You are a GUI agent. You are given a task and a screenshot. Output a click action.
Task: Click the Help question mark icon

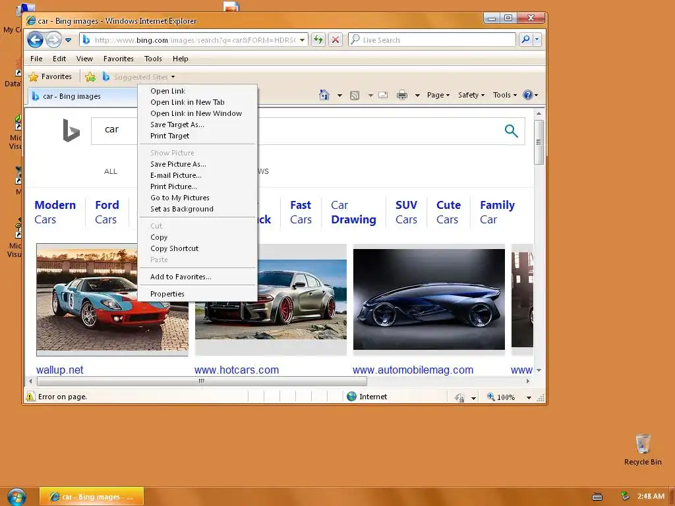pos(528,95)
